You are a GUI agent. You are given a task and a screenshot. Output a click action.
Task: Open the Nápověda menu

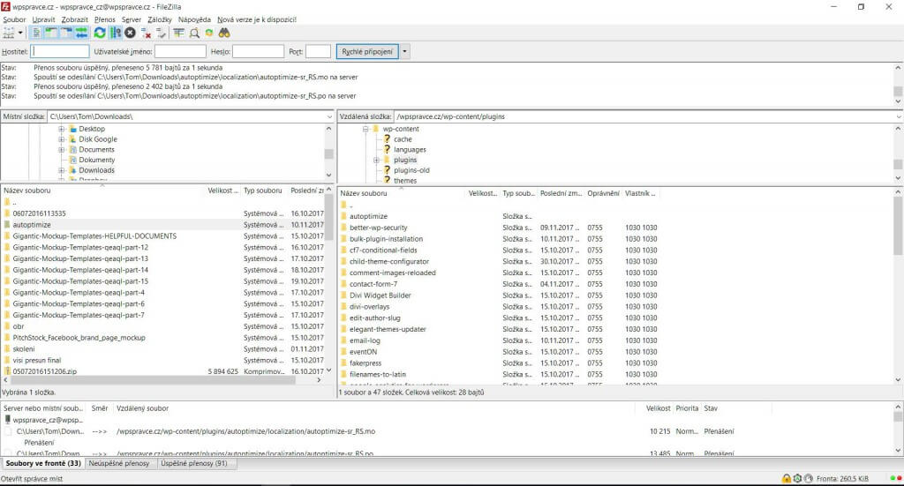coord(194,19)
